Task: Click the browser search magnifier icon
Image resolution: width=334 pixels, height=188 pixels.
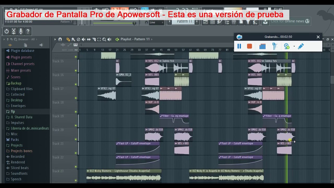Action: 15,39
